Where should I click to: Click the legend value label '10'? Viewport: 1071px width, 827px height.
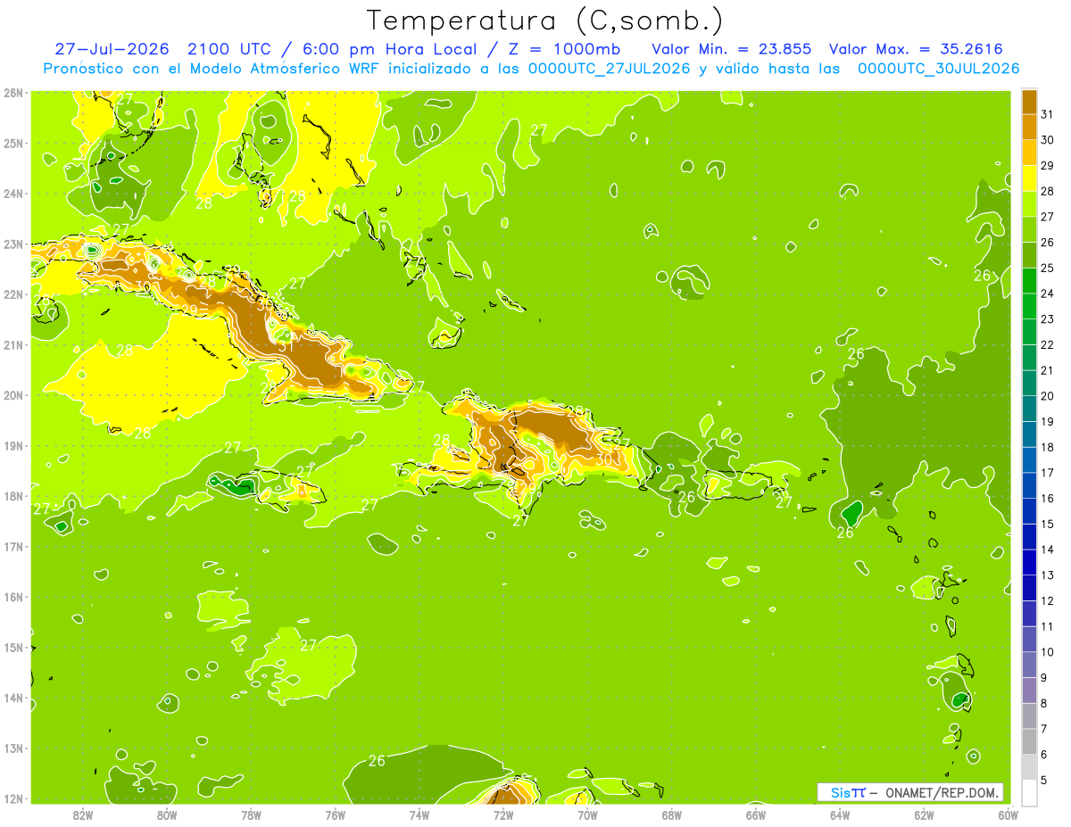pyautogui.click(x=1048, y=652)
